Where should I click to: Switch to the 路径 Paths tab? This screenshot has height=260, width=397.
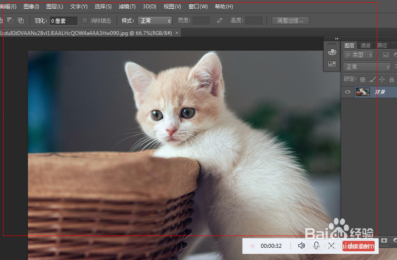tap(382, 45)
